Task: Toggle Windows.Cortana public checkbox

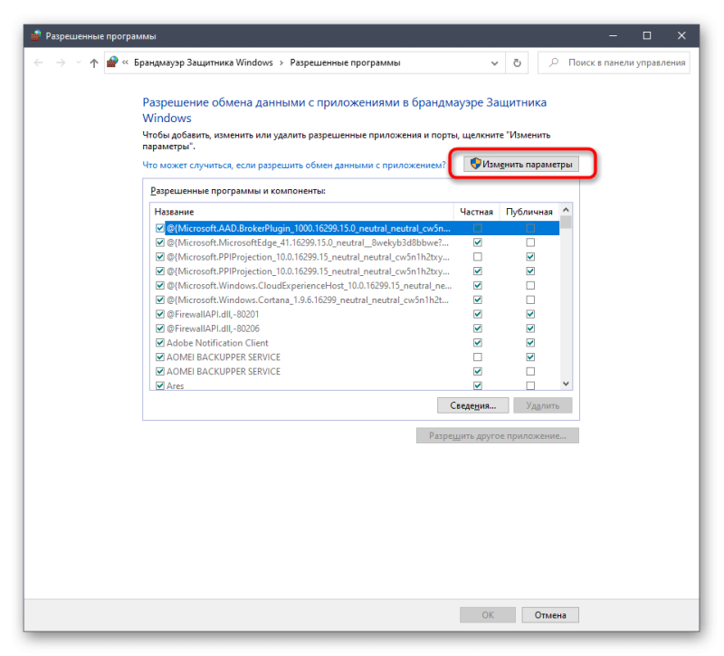Action: coord(530,299)
